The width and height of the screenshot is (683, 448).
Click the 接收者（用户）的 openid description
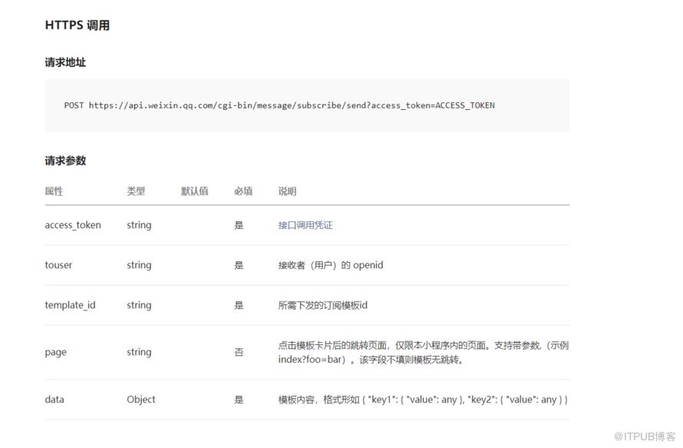pyautogui.click(x=331, y=265)
